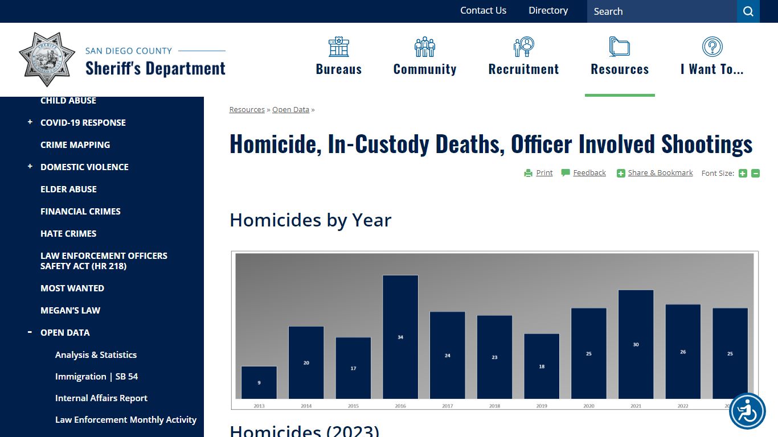The image size is (778, 437).
Task: Open Financial Crimes sidebar item
Action: point(80,211)
